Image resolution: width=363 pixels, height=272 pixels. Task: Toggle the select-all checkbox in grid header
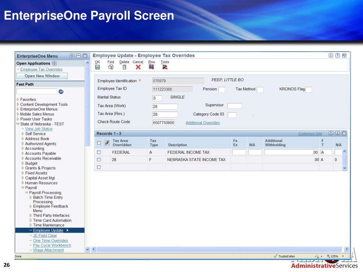99,143
